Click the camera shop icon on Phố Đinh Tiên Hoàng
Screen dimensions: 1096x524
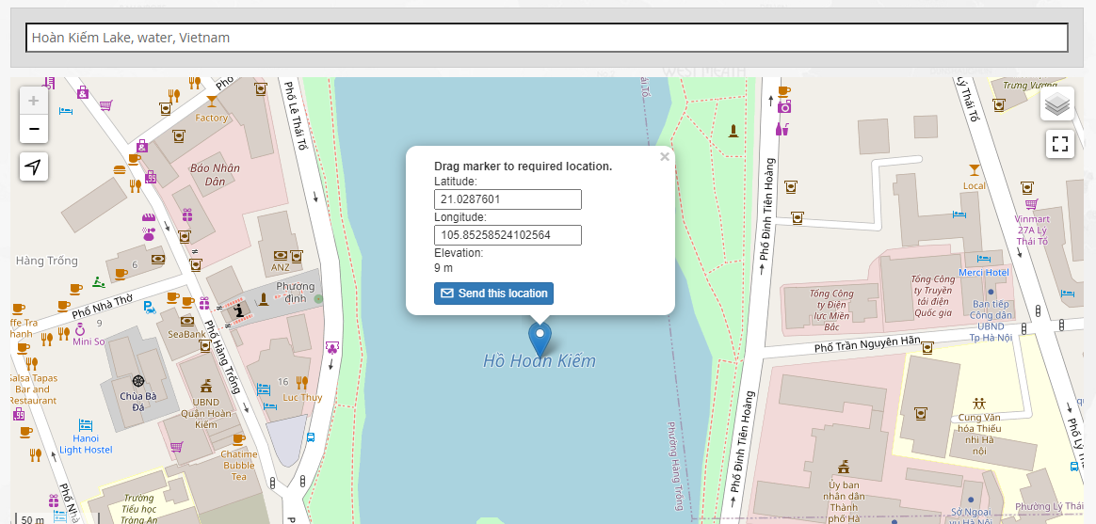click(x=784, y=106)
